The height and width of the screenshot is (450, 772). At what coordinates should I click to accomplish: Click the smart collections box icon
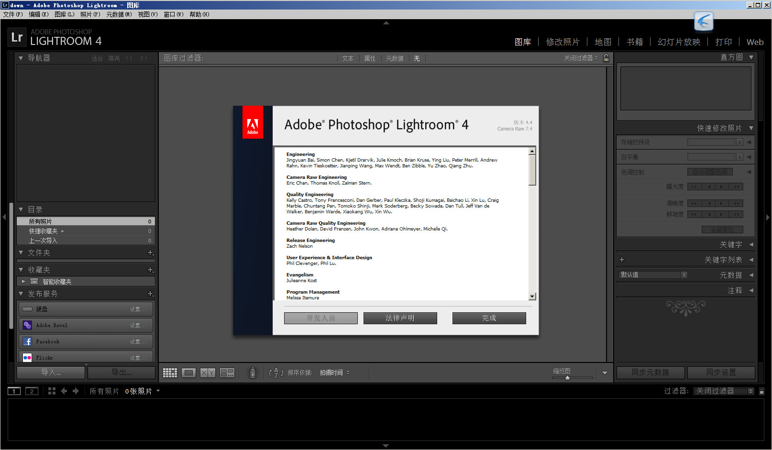(34, 282)
